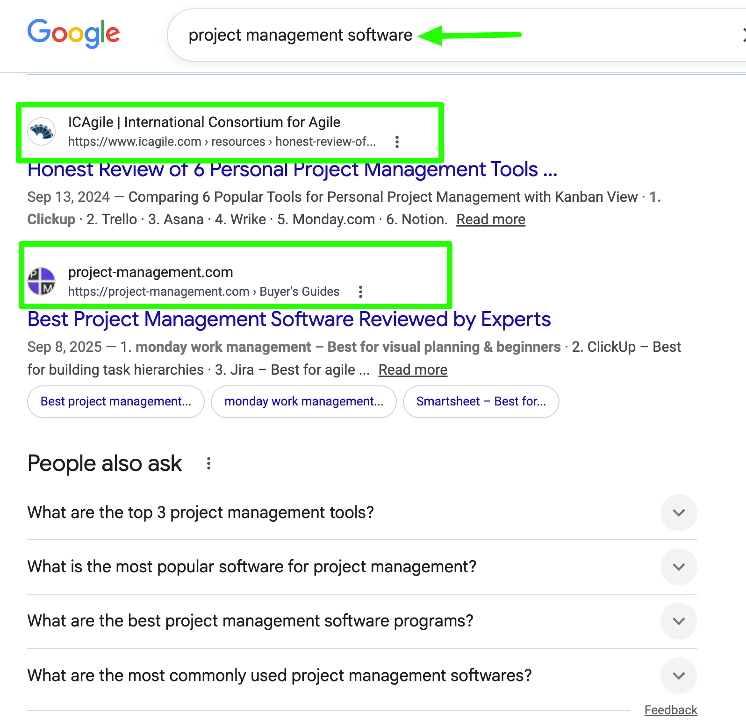Screen dimensions: 746x725
Task: Click the "People also ask" heading
Action: [x=105, y=463]
